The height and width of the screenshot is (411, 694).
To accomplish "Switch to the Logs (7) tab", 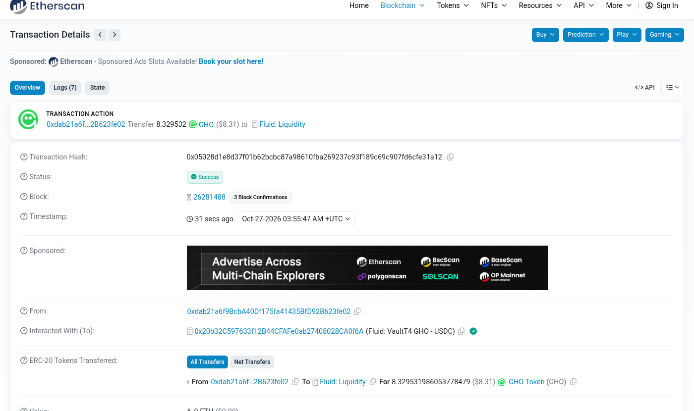I will 65,88.
